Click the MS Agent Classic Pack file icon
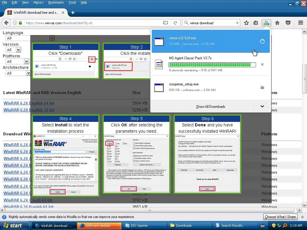307x230 pixels. click(159, 64)
